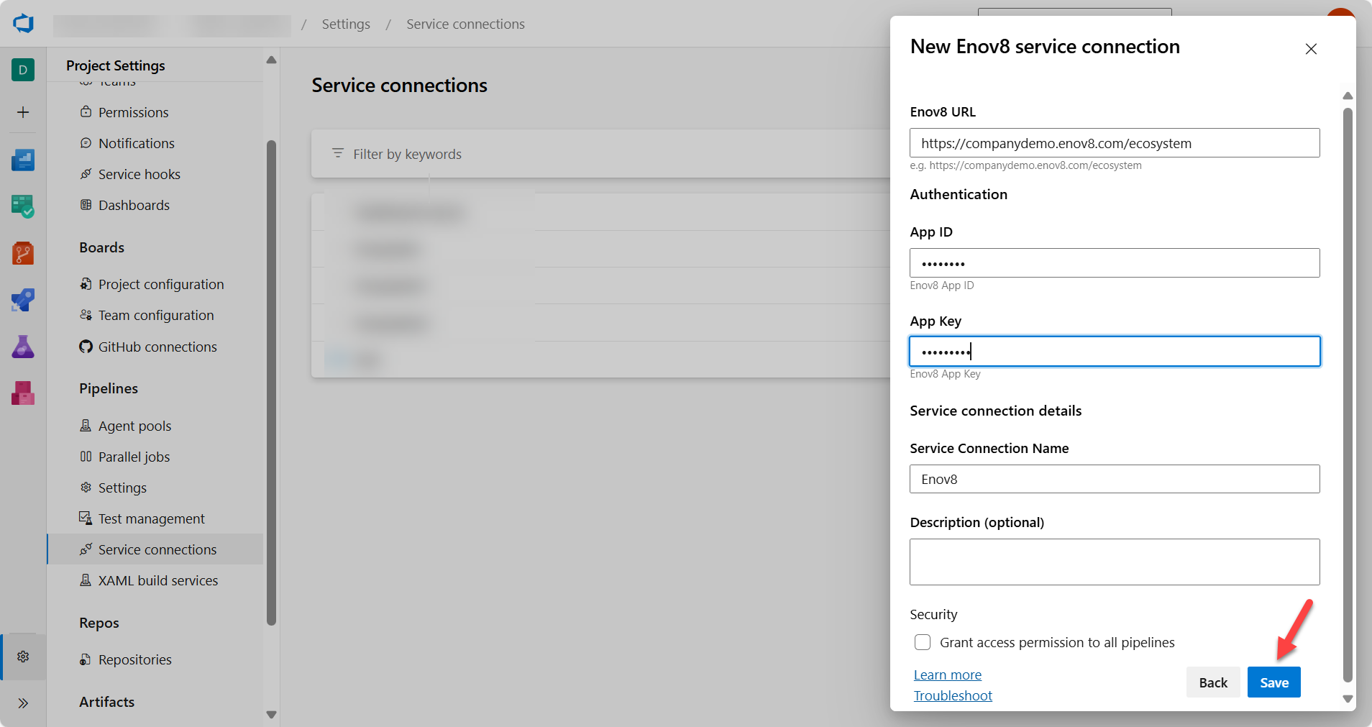The height and width of the screenshot is (727, 1372).
Task: Open Repos icon in left rail
Action: [x=23, y=253]
